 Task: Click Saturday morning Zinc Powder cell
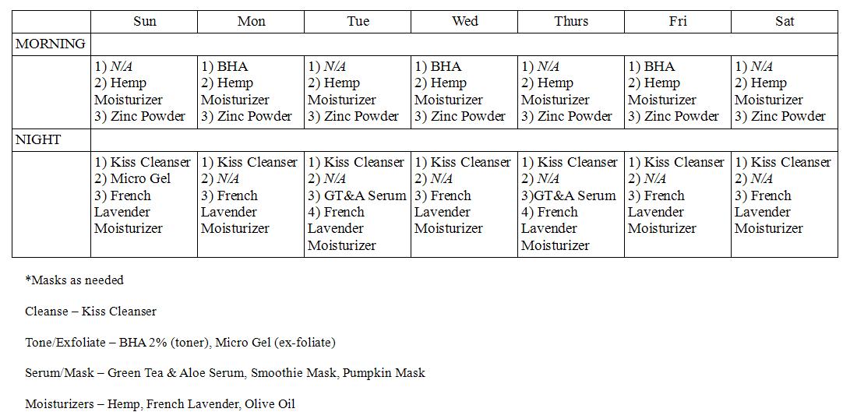[785, 92]
